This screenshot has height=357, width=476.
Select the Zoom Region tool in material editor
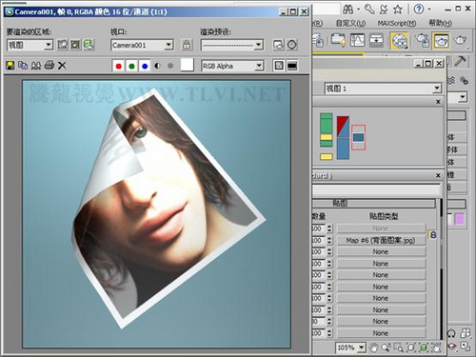(398, 347)
